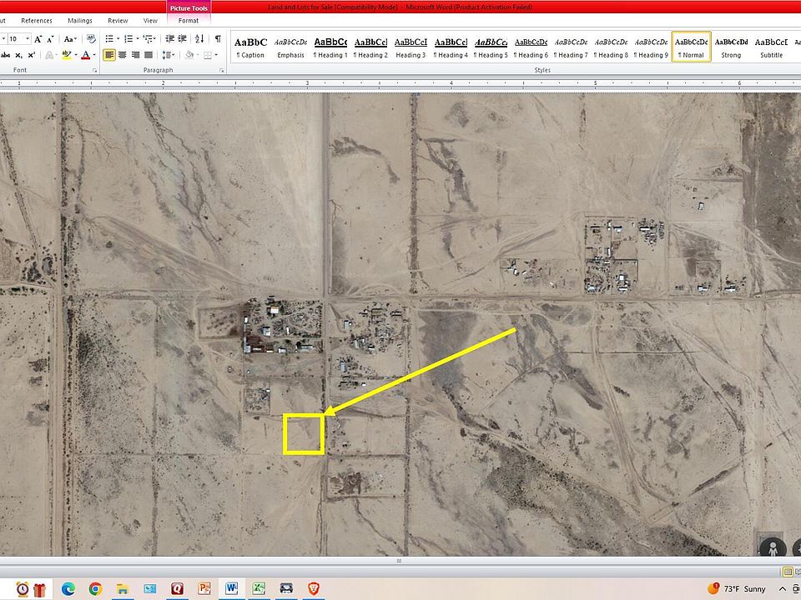Open the font color red swatch
Screen dimensions: 801x600
click(x=85, y=55)
